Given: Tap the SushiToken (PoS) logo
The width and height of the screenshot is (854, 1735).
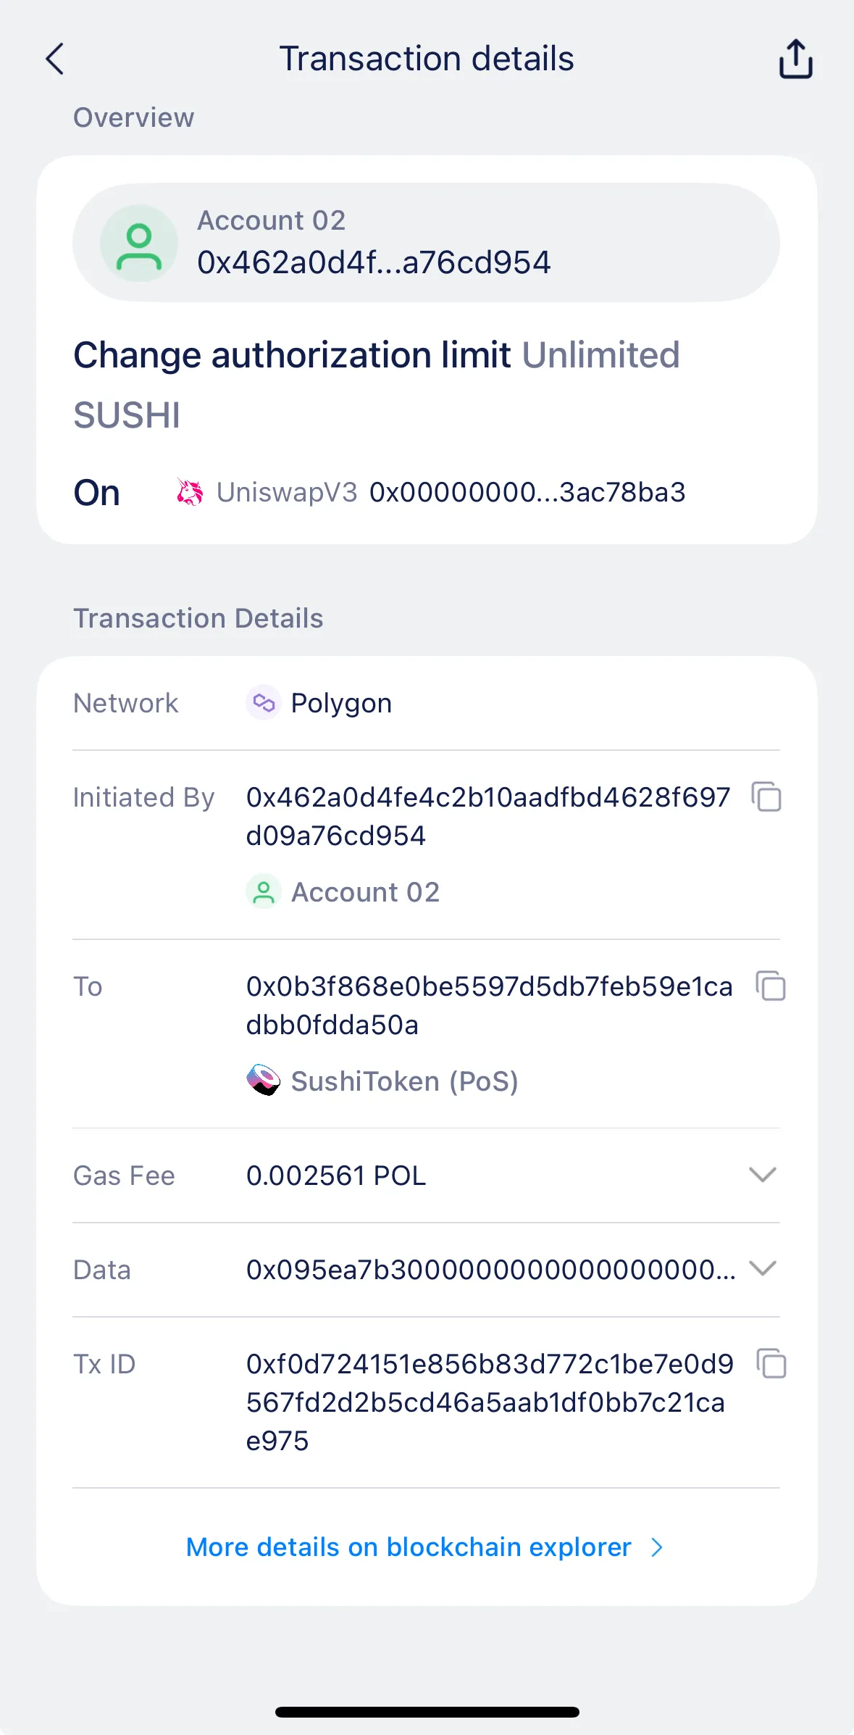Looking at the screenshot, I should pos(264,1081).
